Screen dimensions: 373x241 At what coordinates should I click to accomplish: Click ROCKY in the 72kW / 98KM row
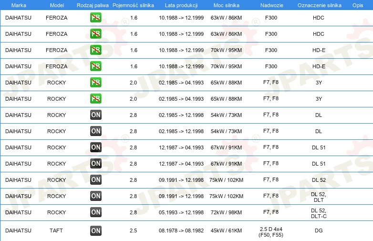(56, 212)
